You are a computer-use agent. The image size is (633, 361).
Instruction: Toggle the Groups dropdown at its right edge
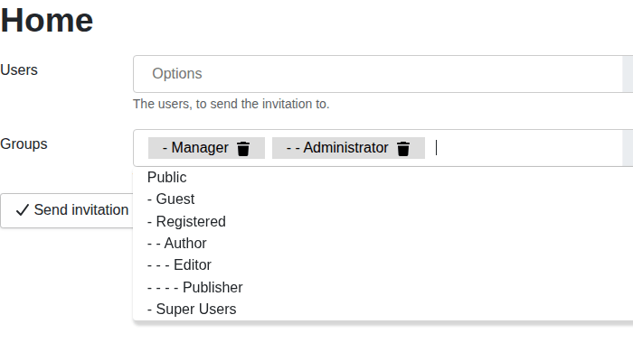627,148
